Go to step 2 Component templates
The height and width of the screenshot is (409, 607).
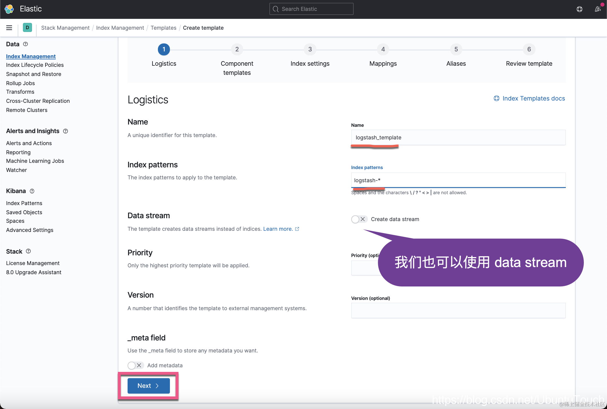coord(237,49)
